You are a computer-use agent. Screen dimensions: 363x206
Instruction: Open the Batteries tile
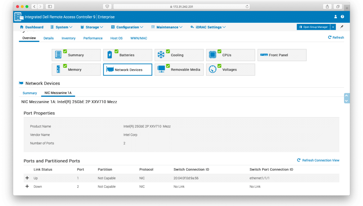pyautogui.click(x=128, y=55)
